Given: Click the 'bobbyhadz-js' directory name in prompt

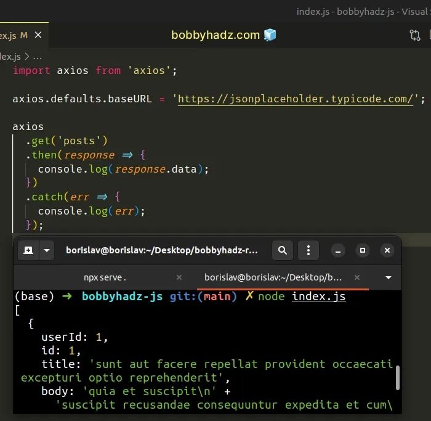Looking at the screenshot, I should pos(123,296).
